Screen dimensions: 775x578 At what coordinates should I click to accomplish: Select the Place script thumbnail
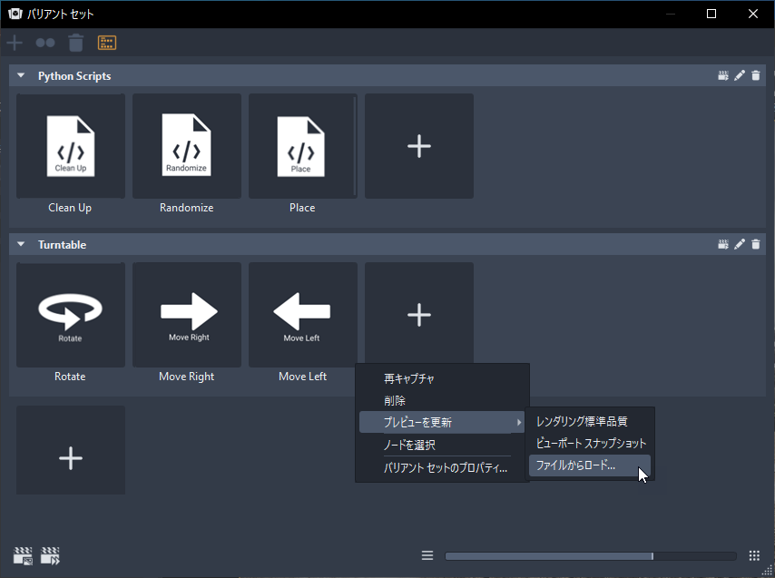coord(302,146)
